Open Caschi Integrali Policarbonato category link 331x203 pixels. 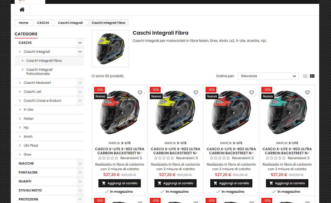pos(39,72)
